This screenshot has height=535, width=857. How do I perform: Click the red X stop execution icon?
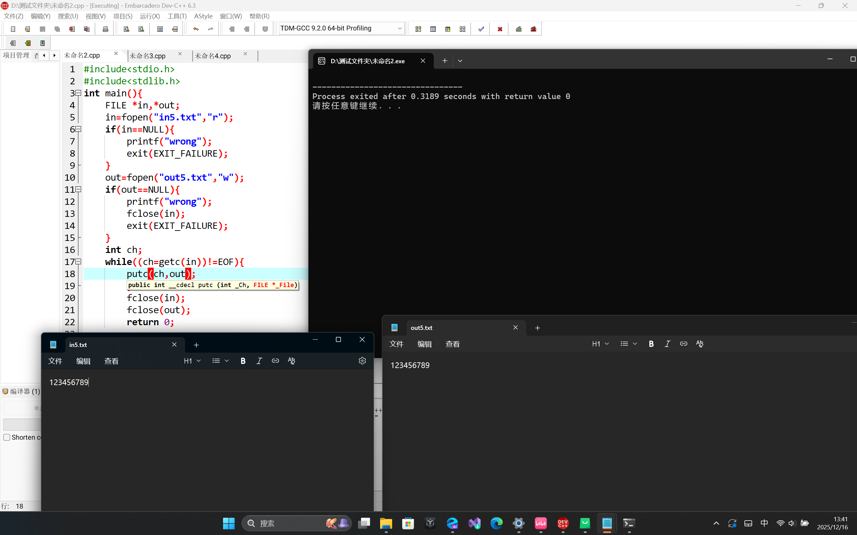click(500, 29)
